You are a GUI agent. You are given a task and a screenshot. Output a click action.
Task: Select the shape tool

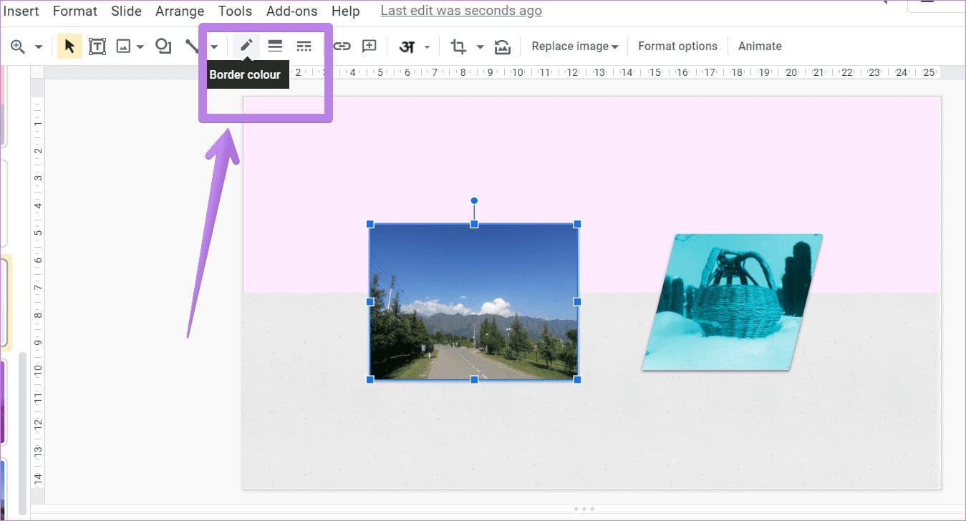pyautogui.click(x=163, y=46)
